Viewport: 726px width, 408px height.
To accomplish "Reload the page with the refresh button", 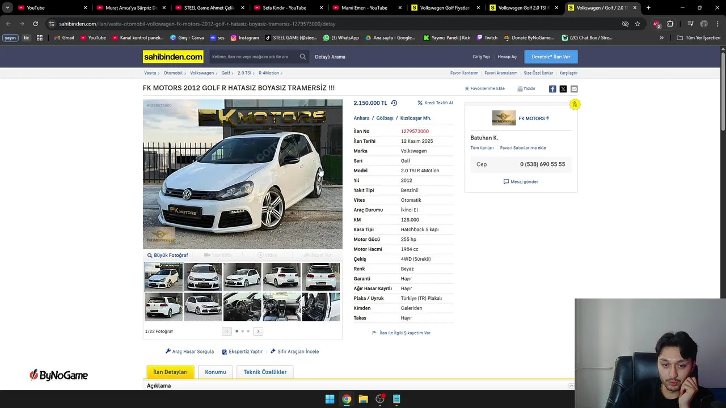I will [35, 24].
